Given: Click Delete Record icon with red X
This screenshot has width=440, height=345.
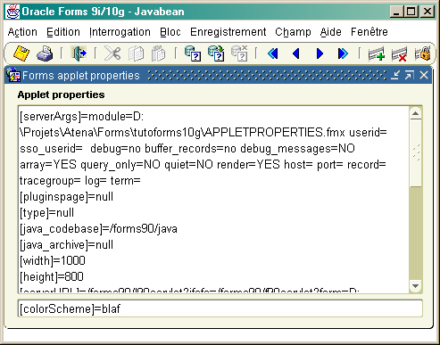Looking at the screenshot, I should click(x=399, y=53).
